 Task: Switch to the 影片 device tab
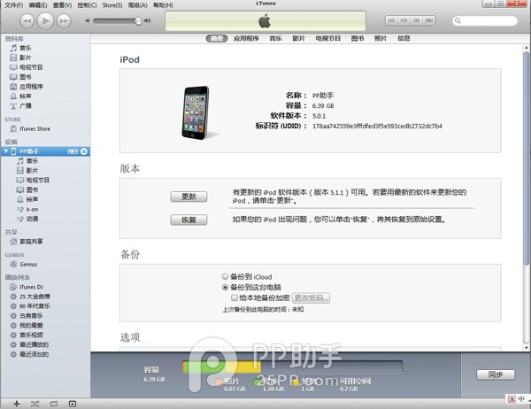pos(299,38)
